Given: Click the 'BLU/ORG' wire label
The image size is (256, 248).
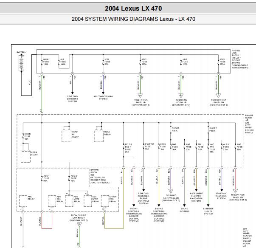Looking at the screenshot, I should click(x=169, y=180).
